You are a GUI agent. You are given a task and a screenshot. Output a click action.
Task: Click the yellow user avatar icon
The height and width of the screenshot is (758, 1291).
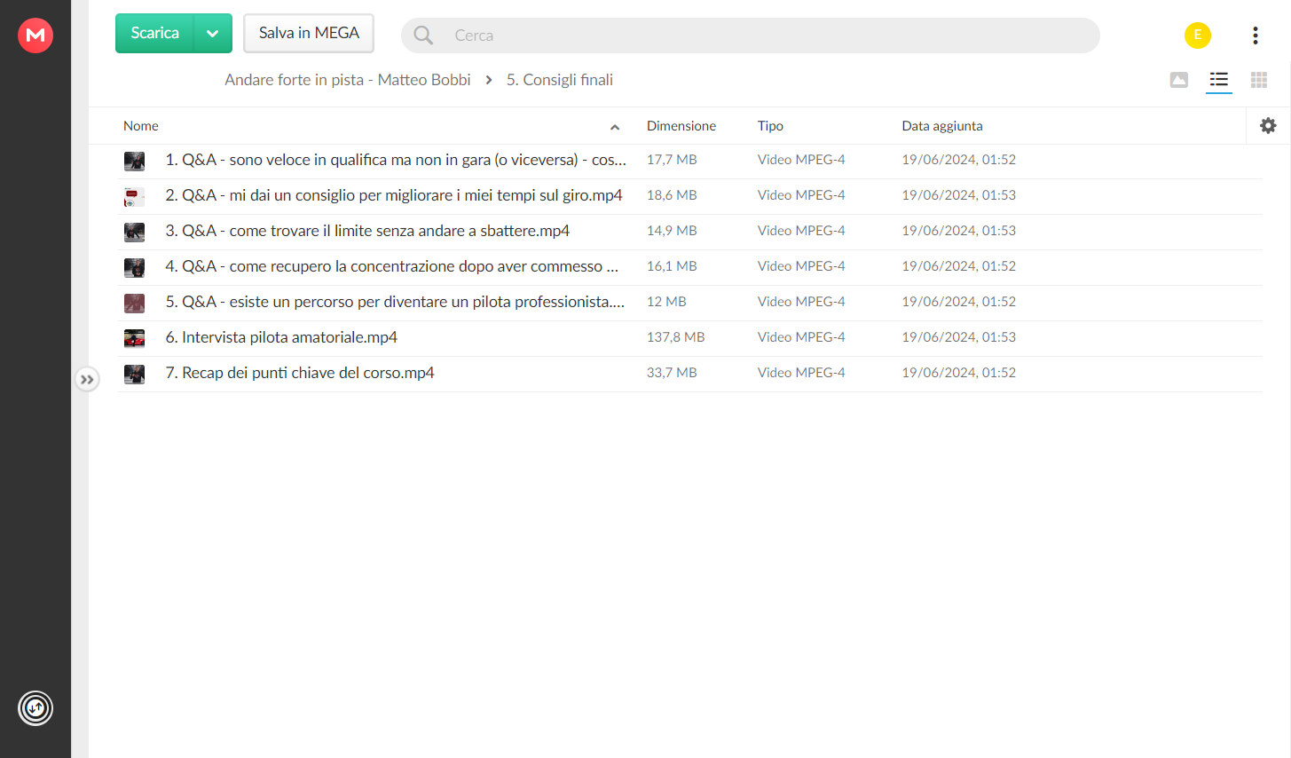coord(1198,35)
